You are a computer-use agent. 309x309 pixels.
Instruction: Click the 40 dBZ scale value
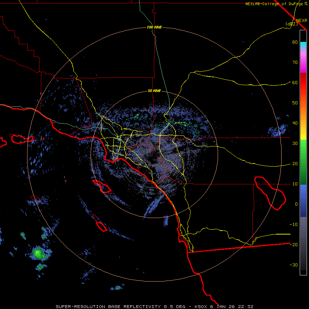(x=295, y=123)
